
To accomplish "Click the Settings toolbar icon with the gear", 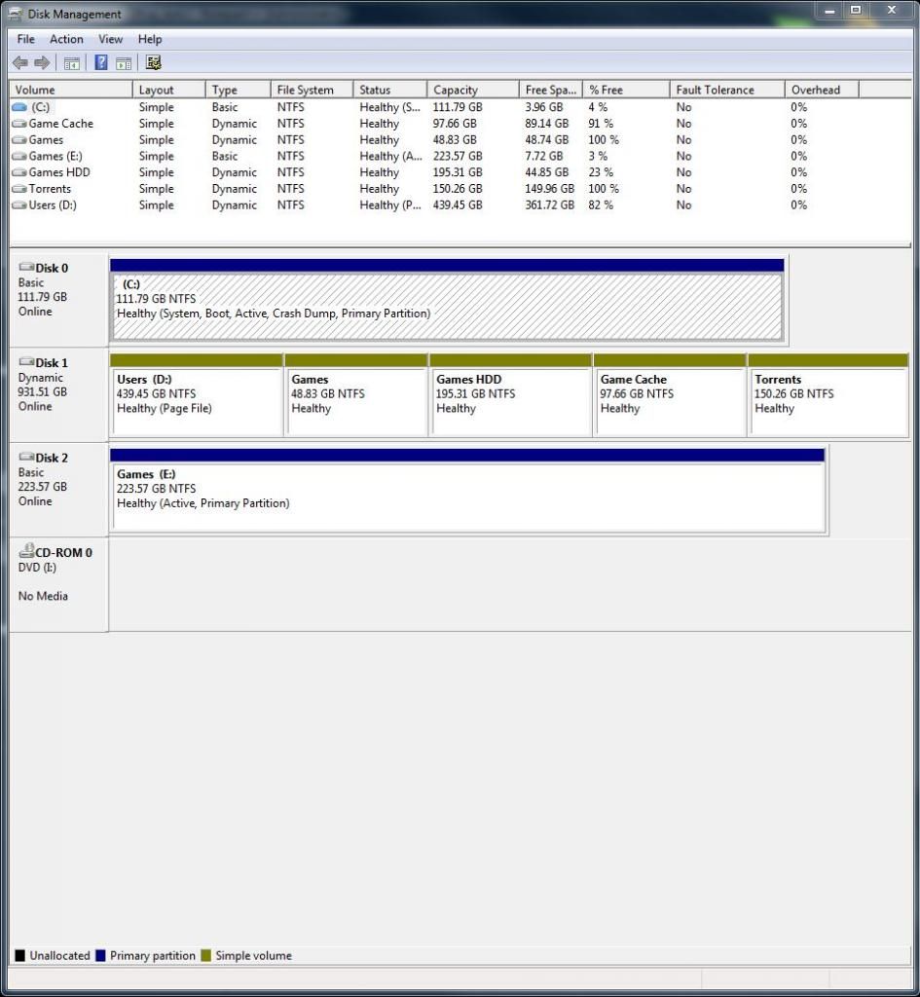I will click(153, 62).
